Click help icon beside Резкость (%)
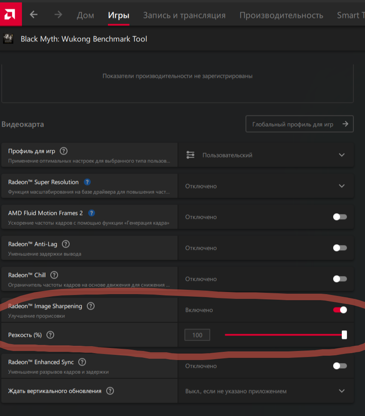This screenshot has height=416, width=365. coord(50,335)
